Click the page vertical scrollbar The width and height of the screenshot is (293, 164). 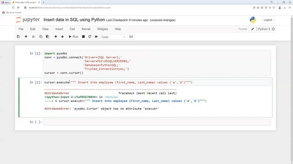point(292,89)
